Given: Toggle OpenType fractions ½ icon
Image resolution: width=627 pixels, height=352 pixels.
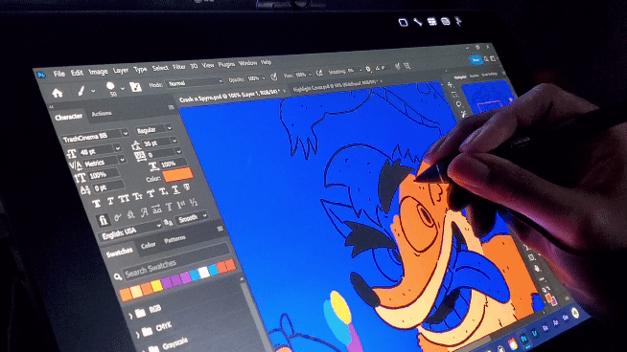Looking at the screenshot, I should coord(194,203).
